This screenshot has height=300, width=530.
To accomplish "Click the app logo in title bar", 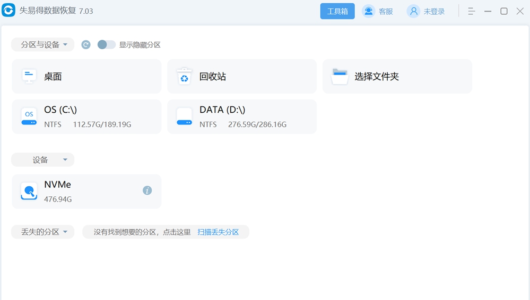I will pyautogui.click(x=8, y=10).
